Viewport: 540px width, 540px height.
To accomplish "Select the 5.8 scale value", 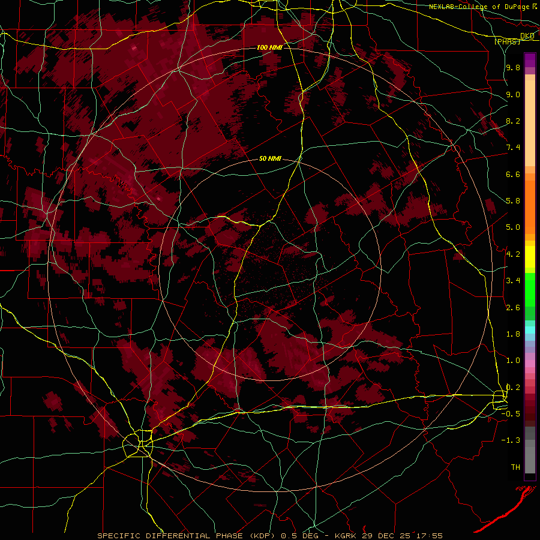I will (x=513, y=201).
